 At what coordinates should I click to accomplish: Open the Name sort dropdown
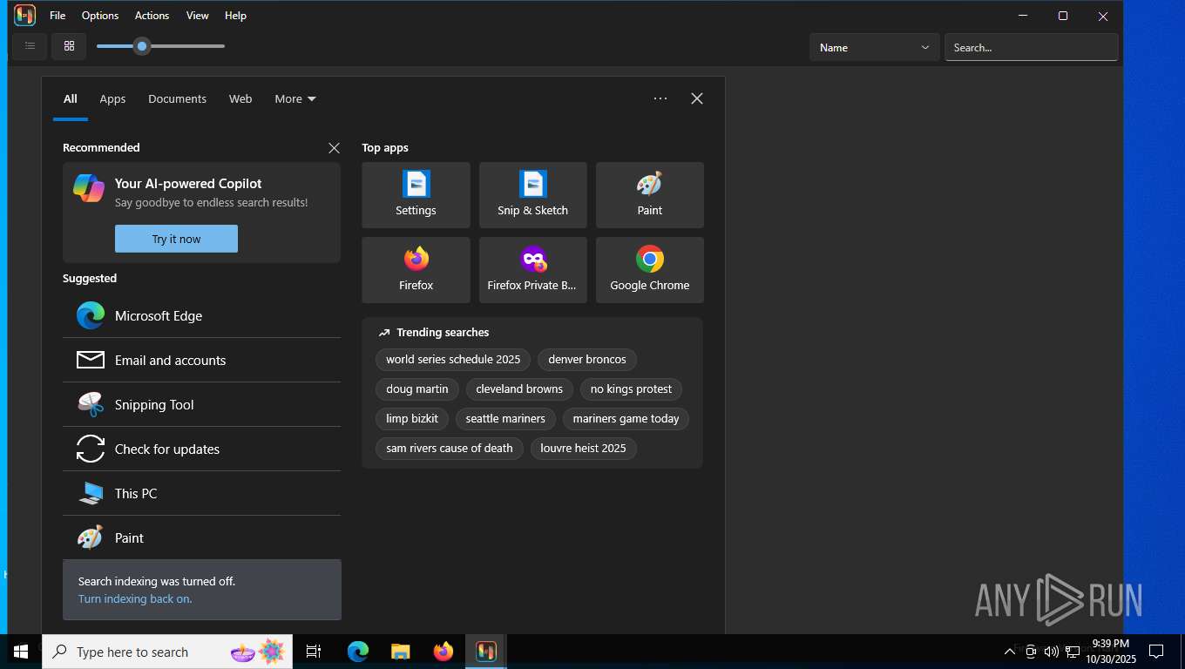[874, 47]
